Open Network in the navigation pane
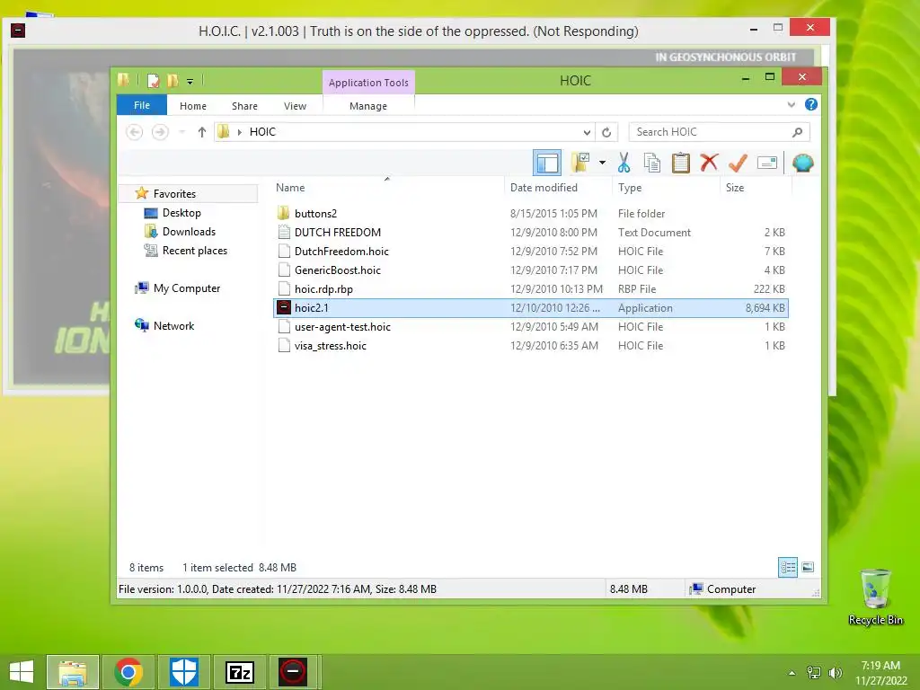920x690 pixels. 173,325
